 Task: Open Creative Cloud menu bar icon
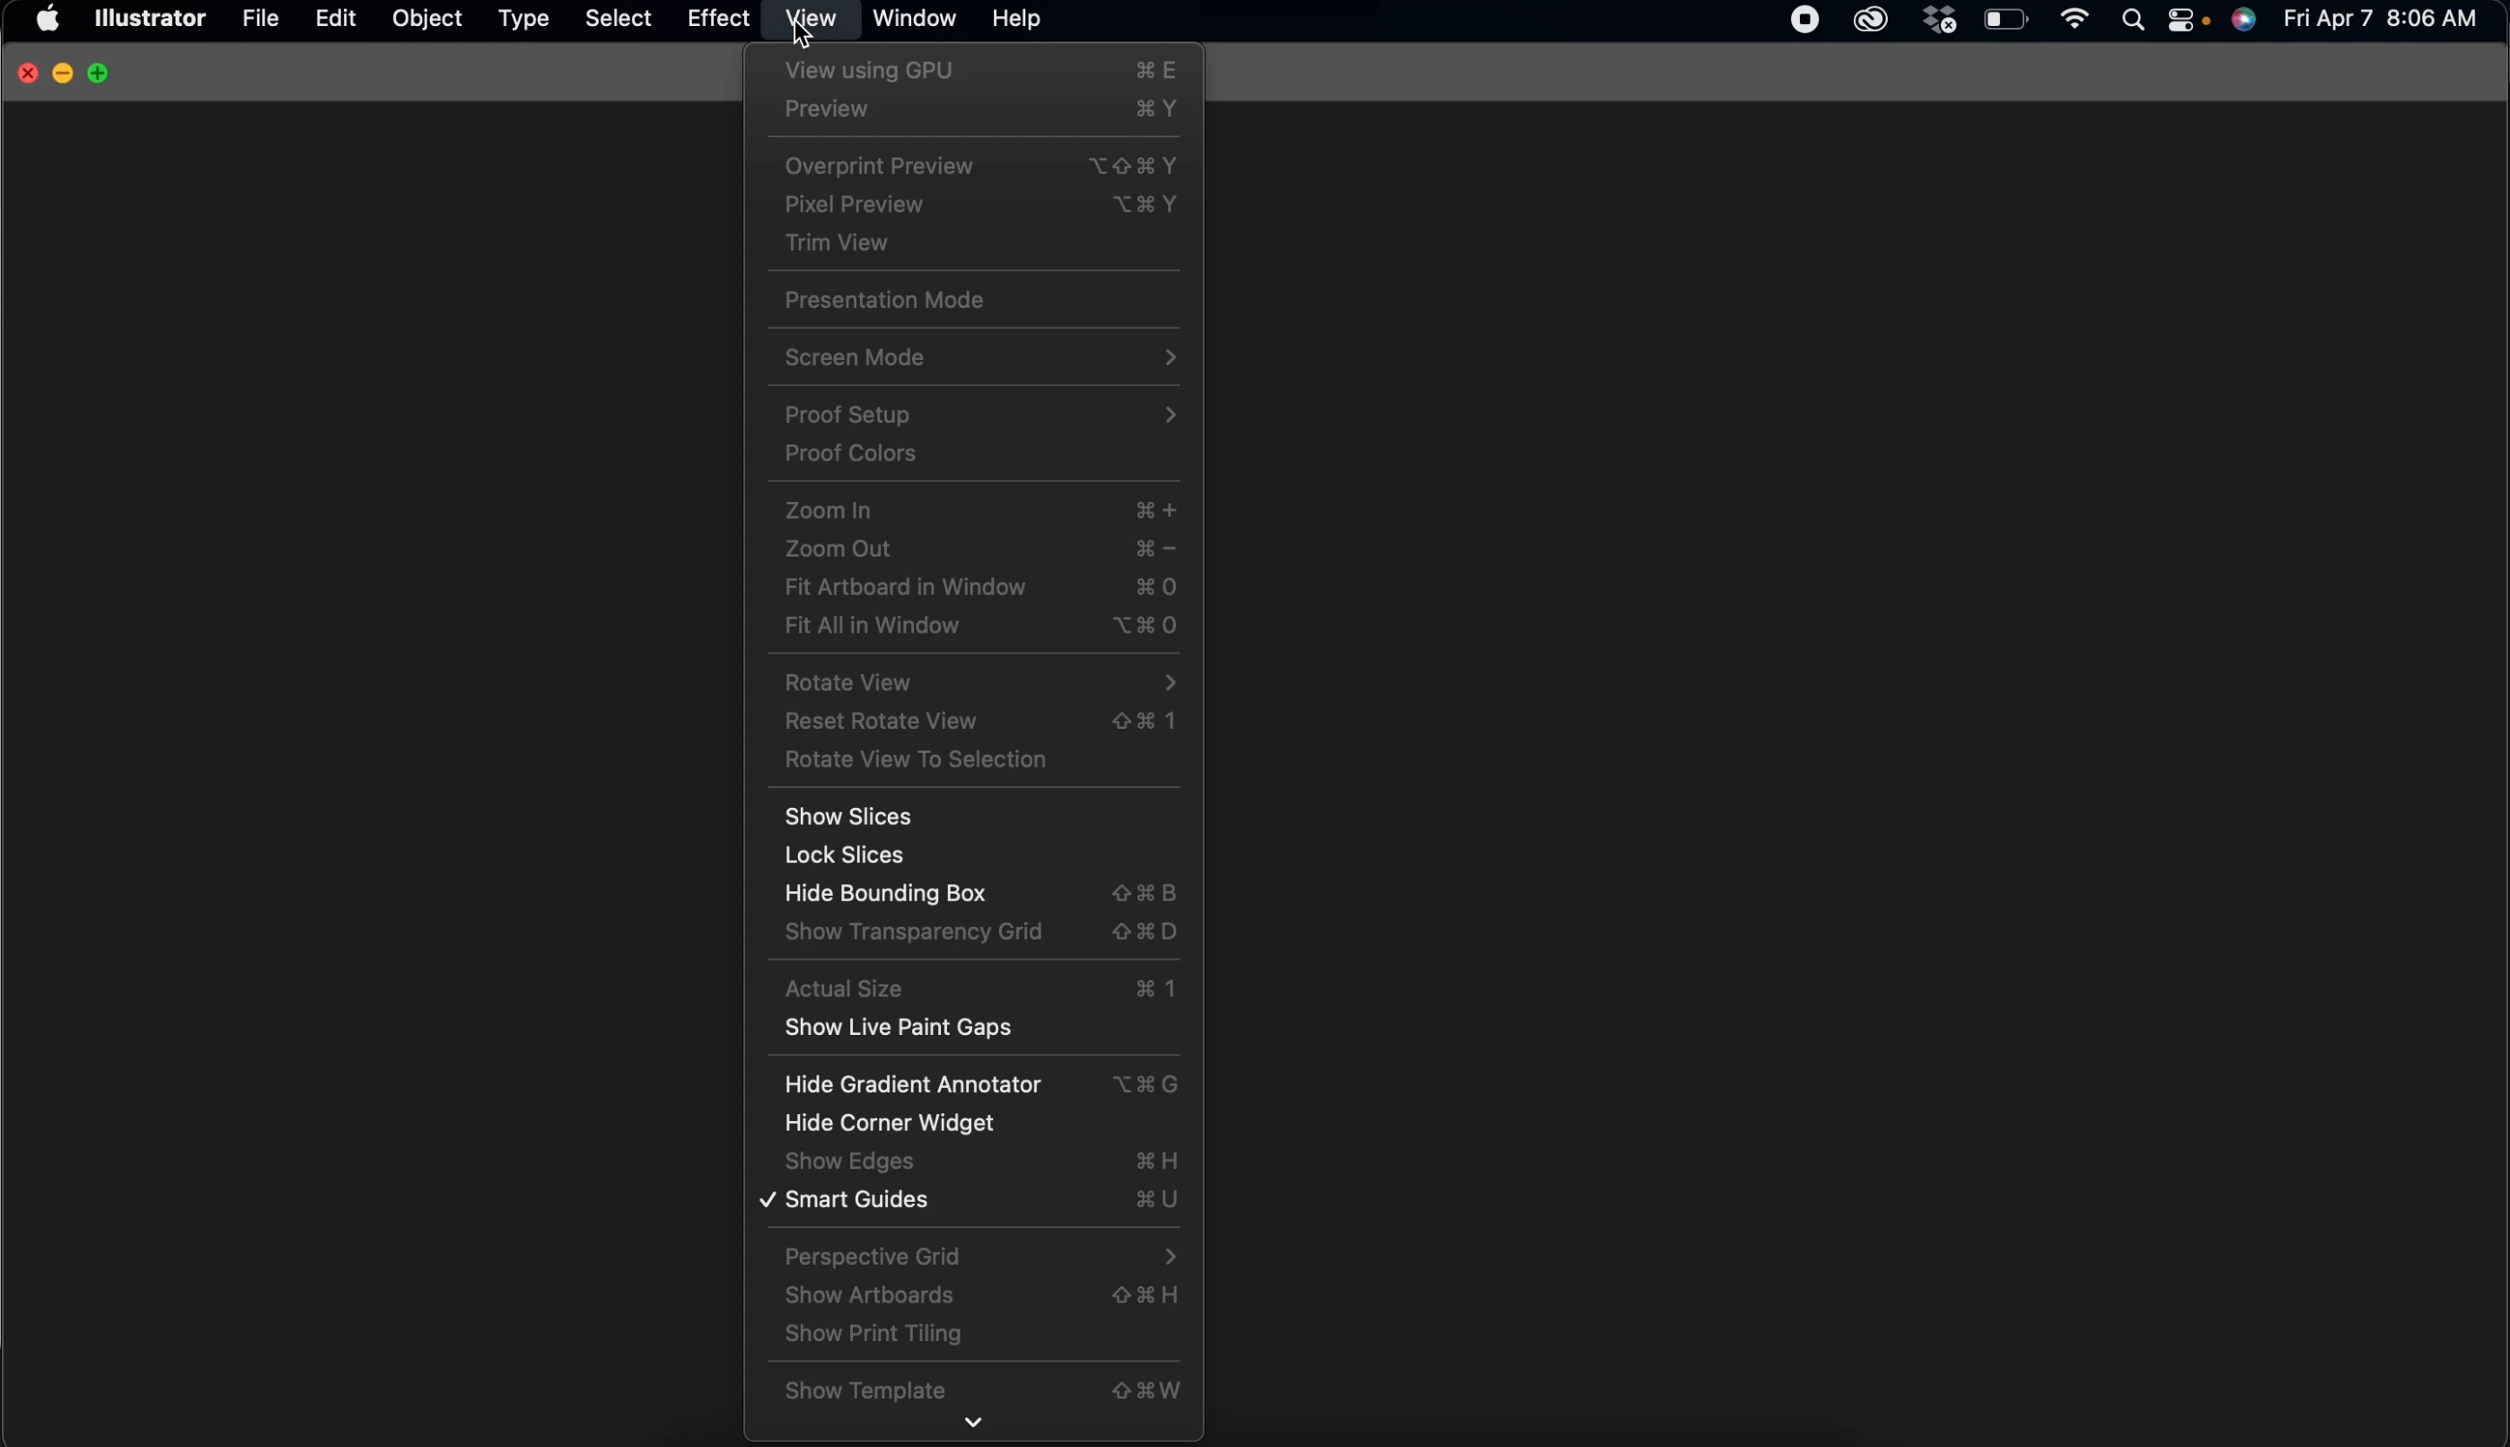pos(1872,20)
